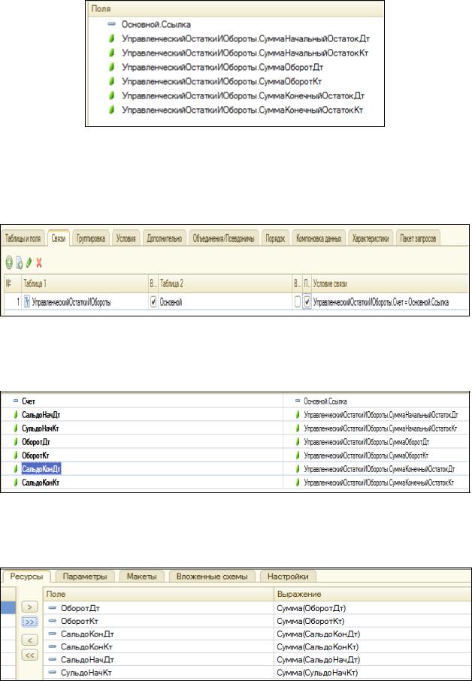Click Выражение column header

click(373, 594)
